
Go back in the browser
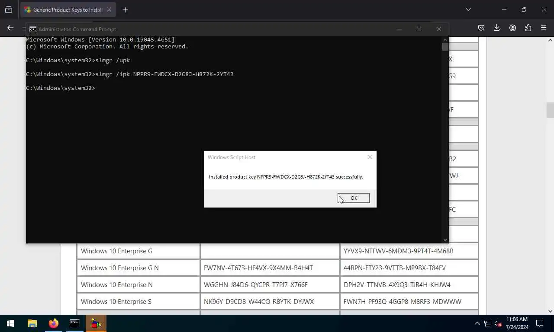(10, 28)
